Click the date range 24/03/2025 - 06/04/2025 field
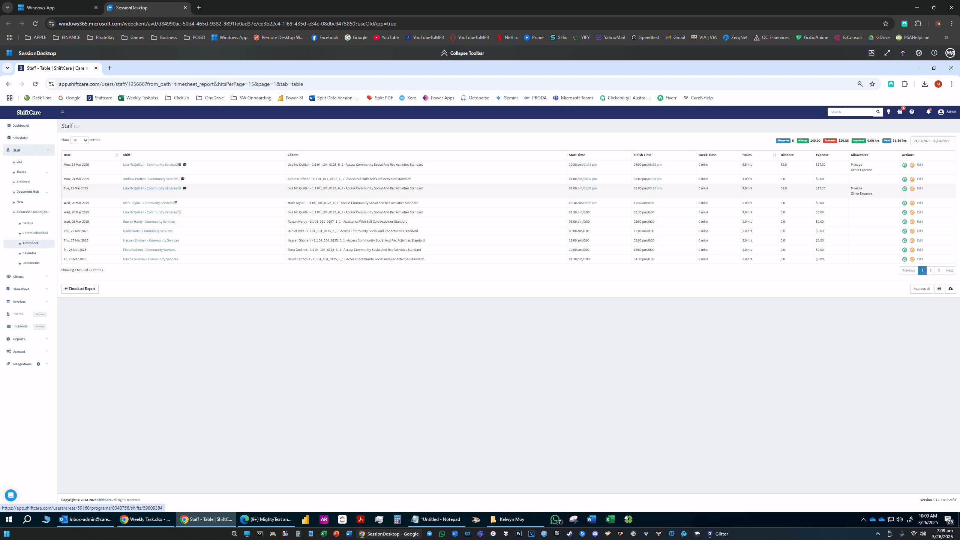 coord(933,141)
